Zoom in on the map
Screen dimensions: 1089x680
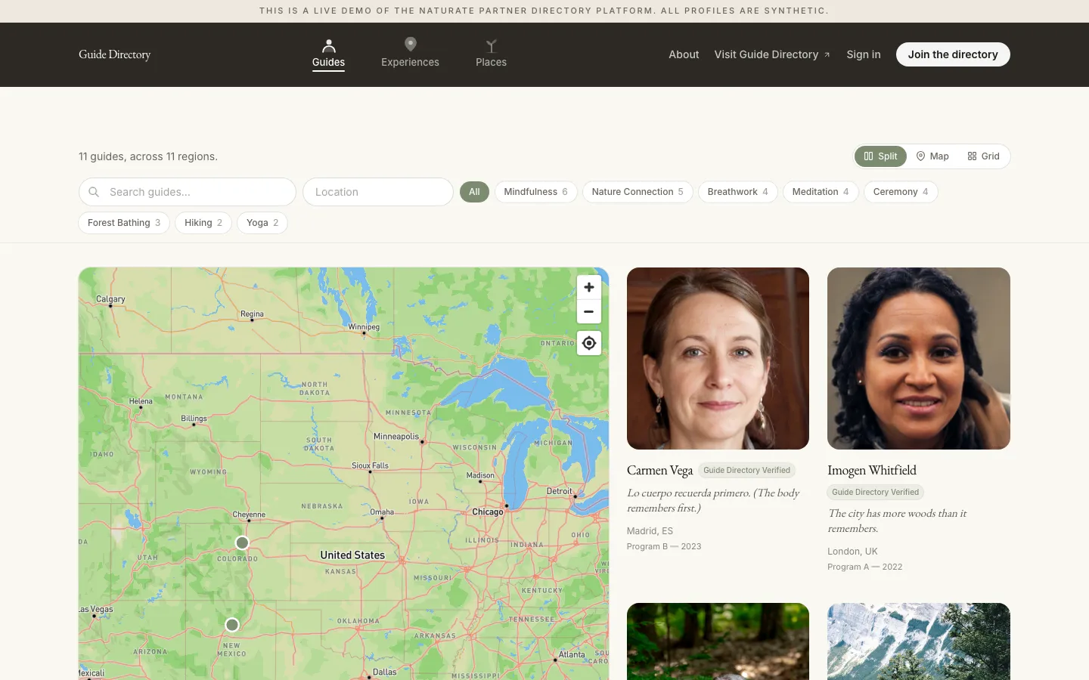point(589,287)
